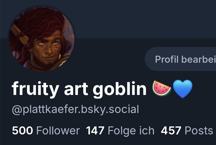This screenshot has height=145, width=216.
Task: Click the Folge ich label
Action: 131,131
